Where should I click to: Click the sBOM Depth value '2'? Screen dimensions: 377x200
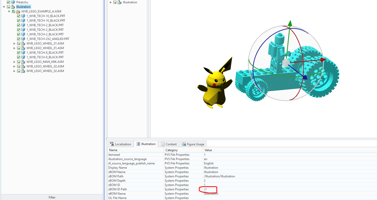[205, 181]
